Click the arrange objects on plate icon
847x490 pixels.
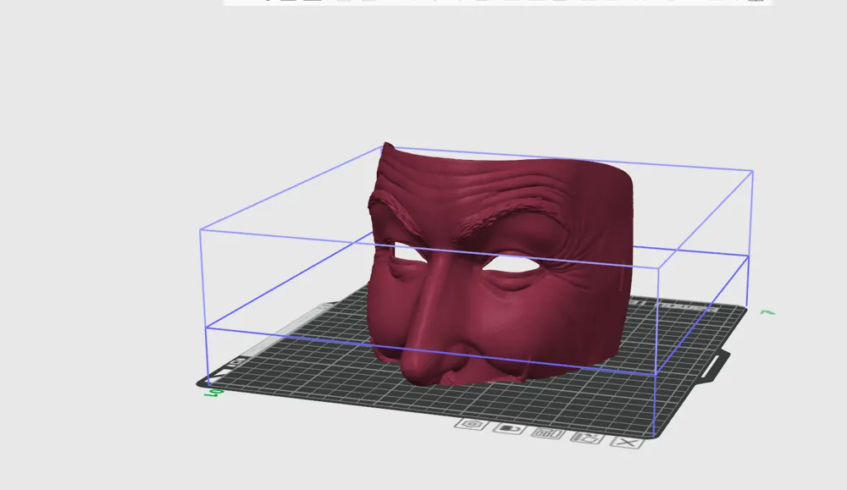pos(548,433)
